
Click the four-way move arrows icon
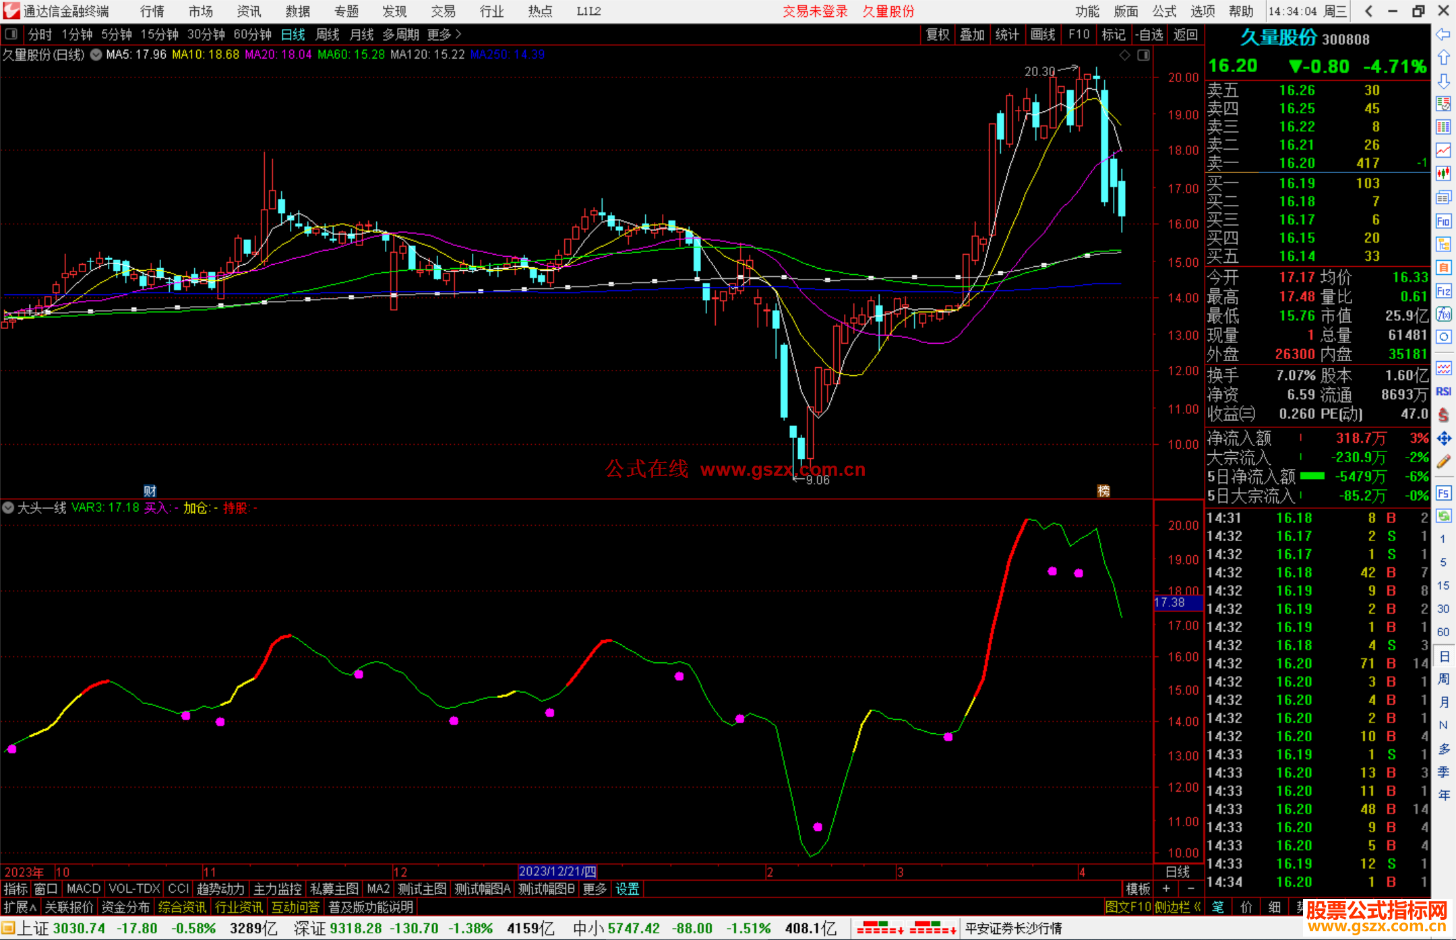click(1443, 439)
